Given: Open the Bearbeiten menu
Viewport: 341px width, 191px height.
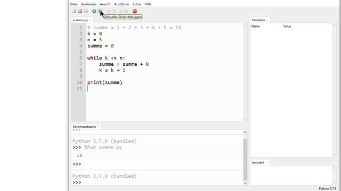Looking at the screenshot, I should coord(88,4).
